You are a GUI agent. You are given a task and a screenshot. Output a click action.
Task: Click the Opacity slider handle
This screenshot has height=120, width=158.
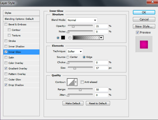[x=73, y=26]
